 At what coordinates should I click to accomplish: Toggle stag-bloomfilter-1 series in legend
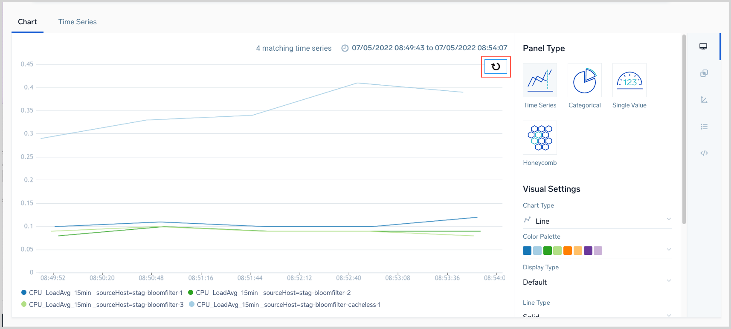105,293
